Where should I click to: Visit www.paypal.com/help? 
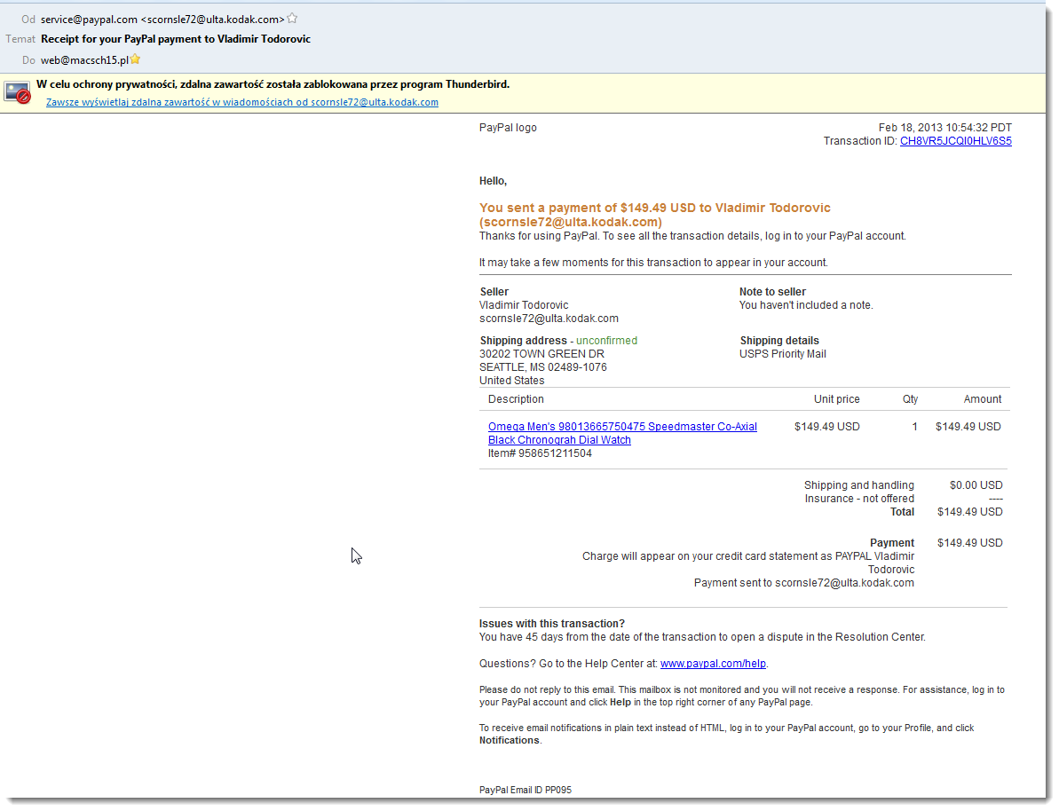[713, 663]
